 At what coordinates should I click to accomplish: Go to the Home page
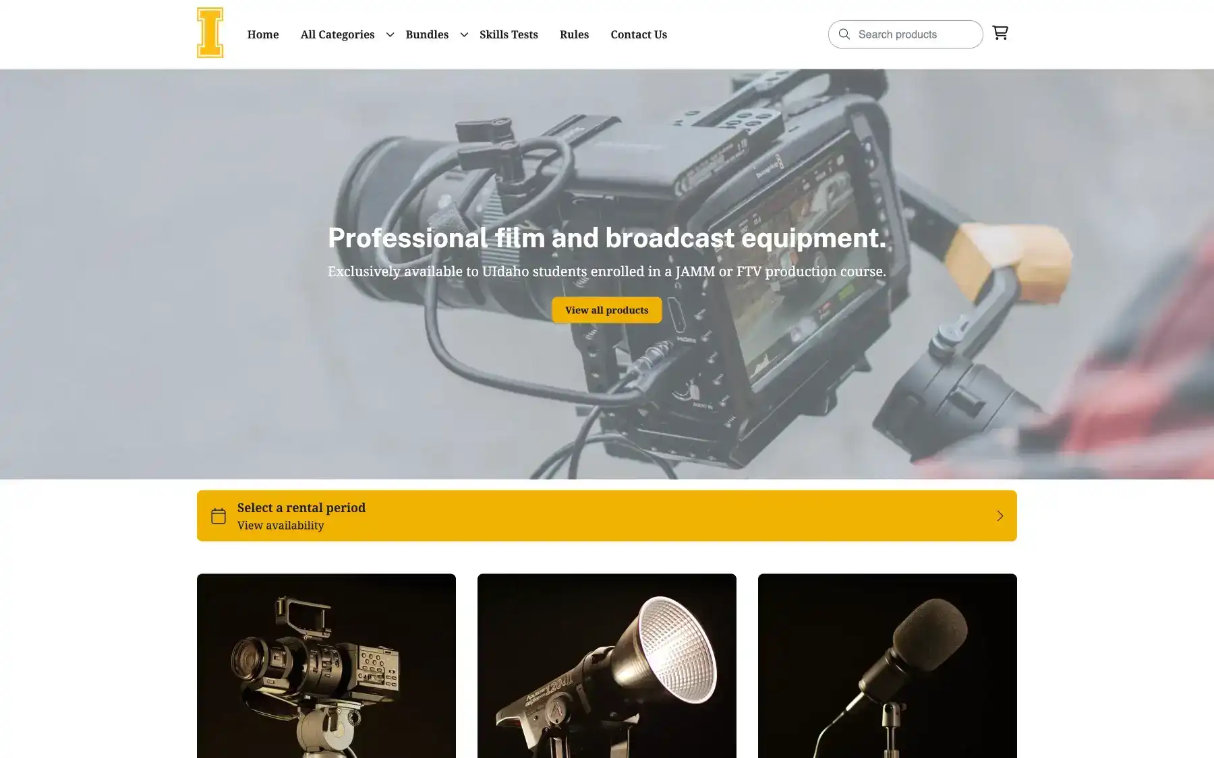point(262,34)
